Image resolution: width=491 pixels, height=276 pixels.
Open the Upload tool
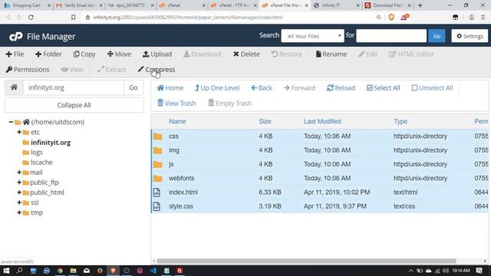[x=157, y=54]
